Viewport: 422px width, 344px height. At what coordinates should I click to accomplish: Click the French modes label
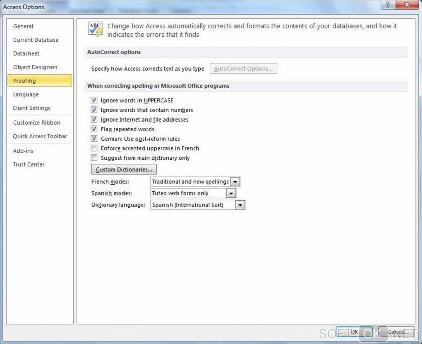coord(110,182)
